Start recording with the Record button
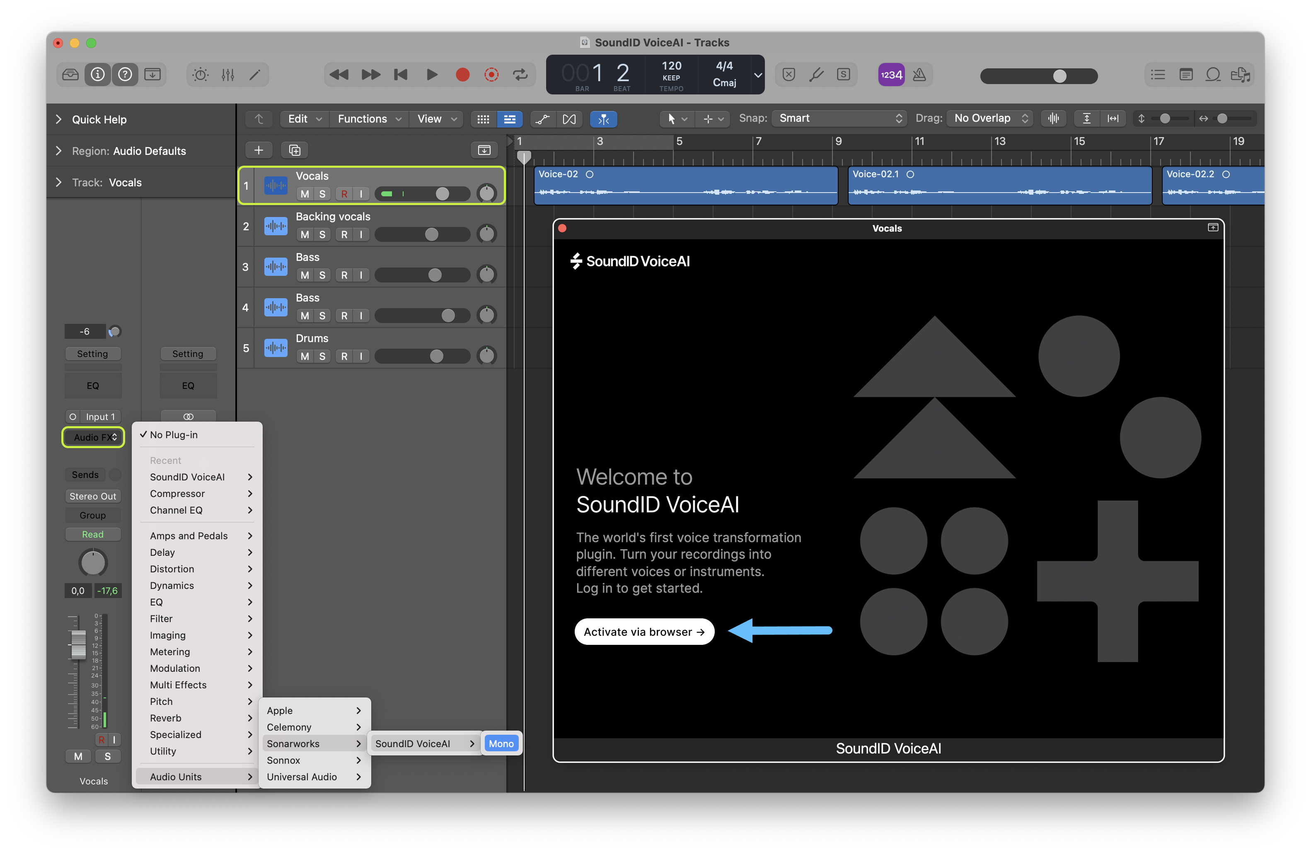The image size is (1311, 854). 463,74
